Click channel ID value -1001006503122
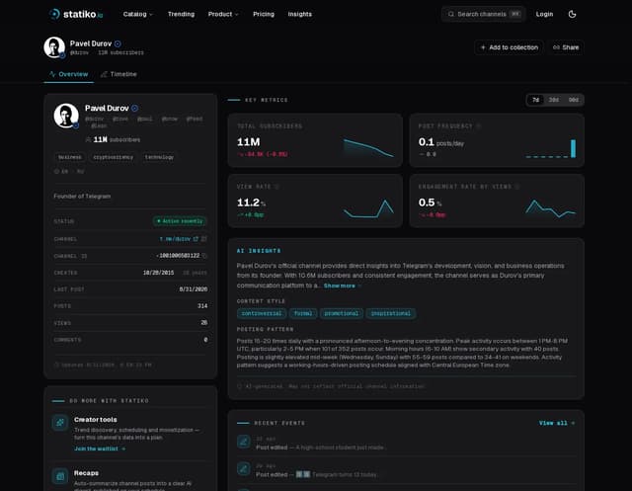 click(178, 256)
